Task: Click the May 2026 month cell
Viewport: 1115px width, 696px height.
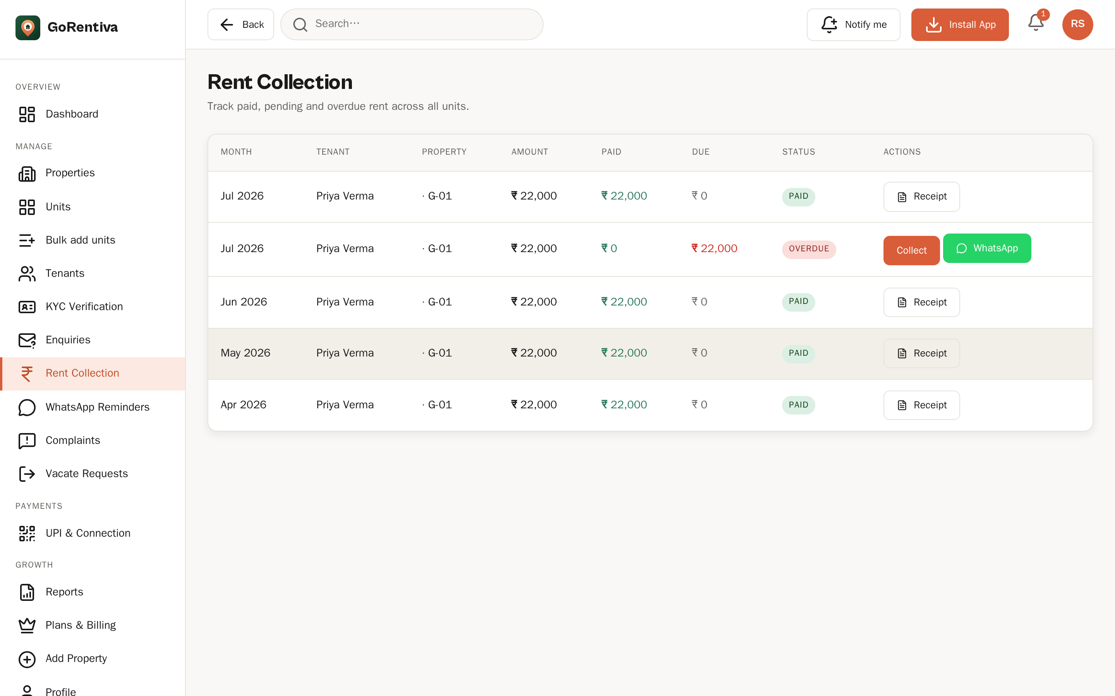Action: click(245, 353)
